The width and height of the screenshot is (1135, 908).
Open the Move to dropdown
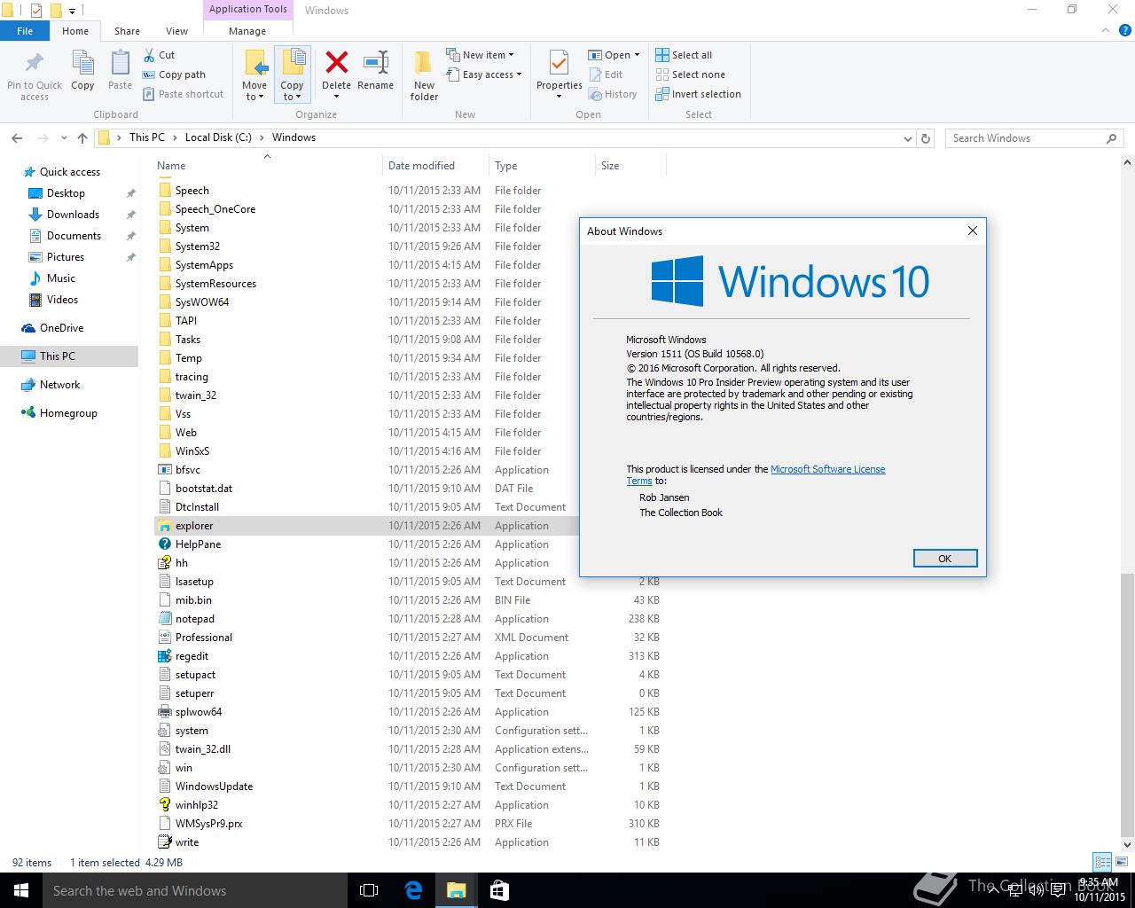click(x=254, y=91)
